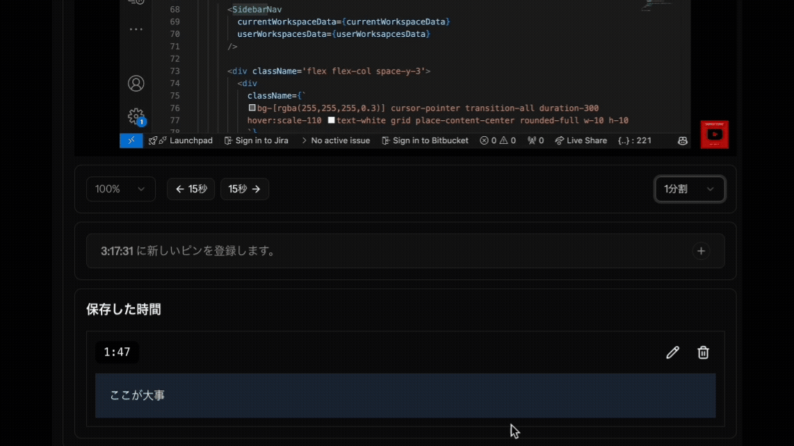Click the red YouTube extension icon on the right
The height and width of the screenshot is (446, 794).
[714, 134]
